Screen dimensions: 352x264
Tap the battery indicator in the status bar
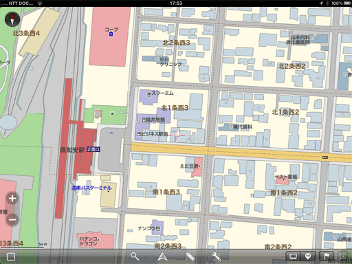pyautogui.click(x=347, y=3)
